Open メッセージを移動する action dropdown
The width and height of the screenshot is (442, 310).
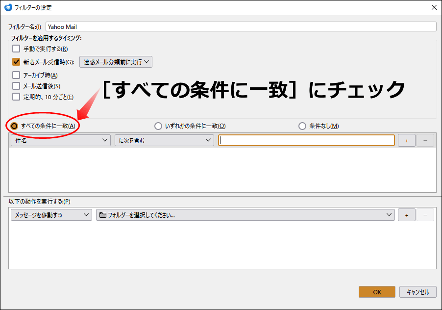tap(51, 215)
